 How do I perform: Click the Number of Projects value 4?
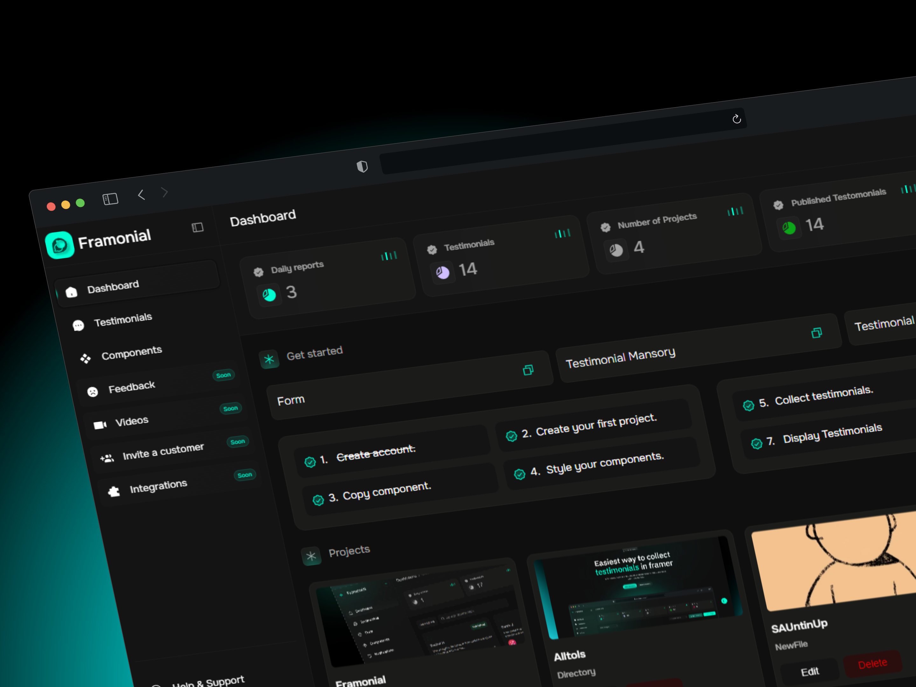pos(639,247)
